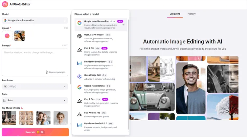Screen dimensions: 247x137
Task: Click the chevron arrow in Model field
Action: click(65, 20)
